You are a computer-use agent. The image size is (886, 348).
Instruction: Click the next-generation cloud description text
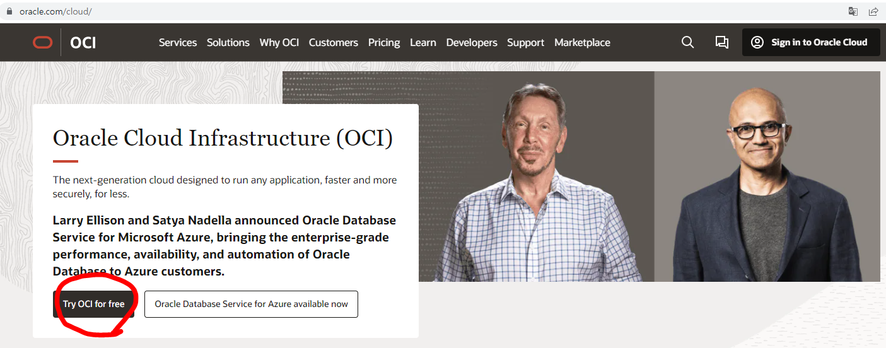pyautogui.click(x=225, y=187)
